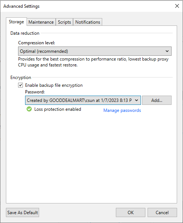
Task: Switch to the Storage tab
Action: pyautogui.click(x=16, y=22)
